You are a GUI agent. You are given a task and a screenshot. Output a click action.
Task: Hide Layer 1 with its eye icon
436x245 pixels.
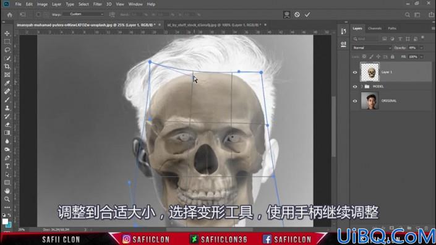(355, 72)
